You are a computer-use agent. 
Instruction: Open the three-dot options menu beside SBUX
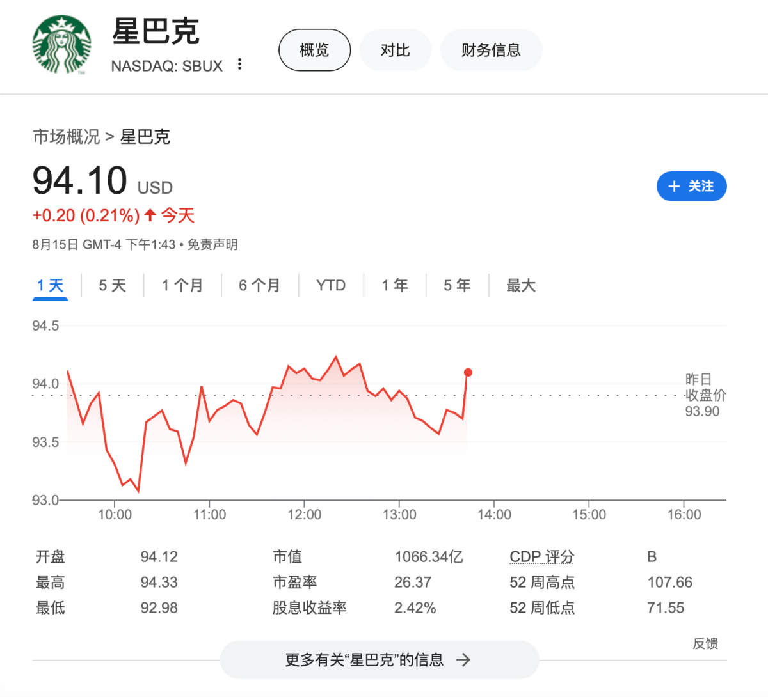[x=239, y=64]
